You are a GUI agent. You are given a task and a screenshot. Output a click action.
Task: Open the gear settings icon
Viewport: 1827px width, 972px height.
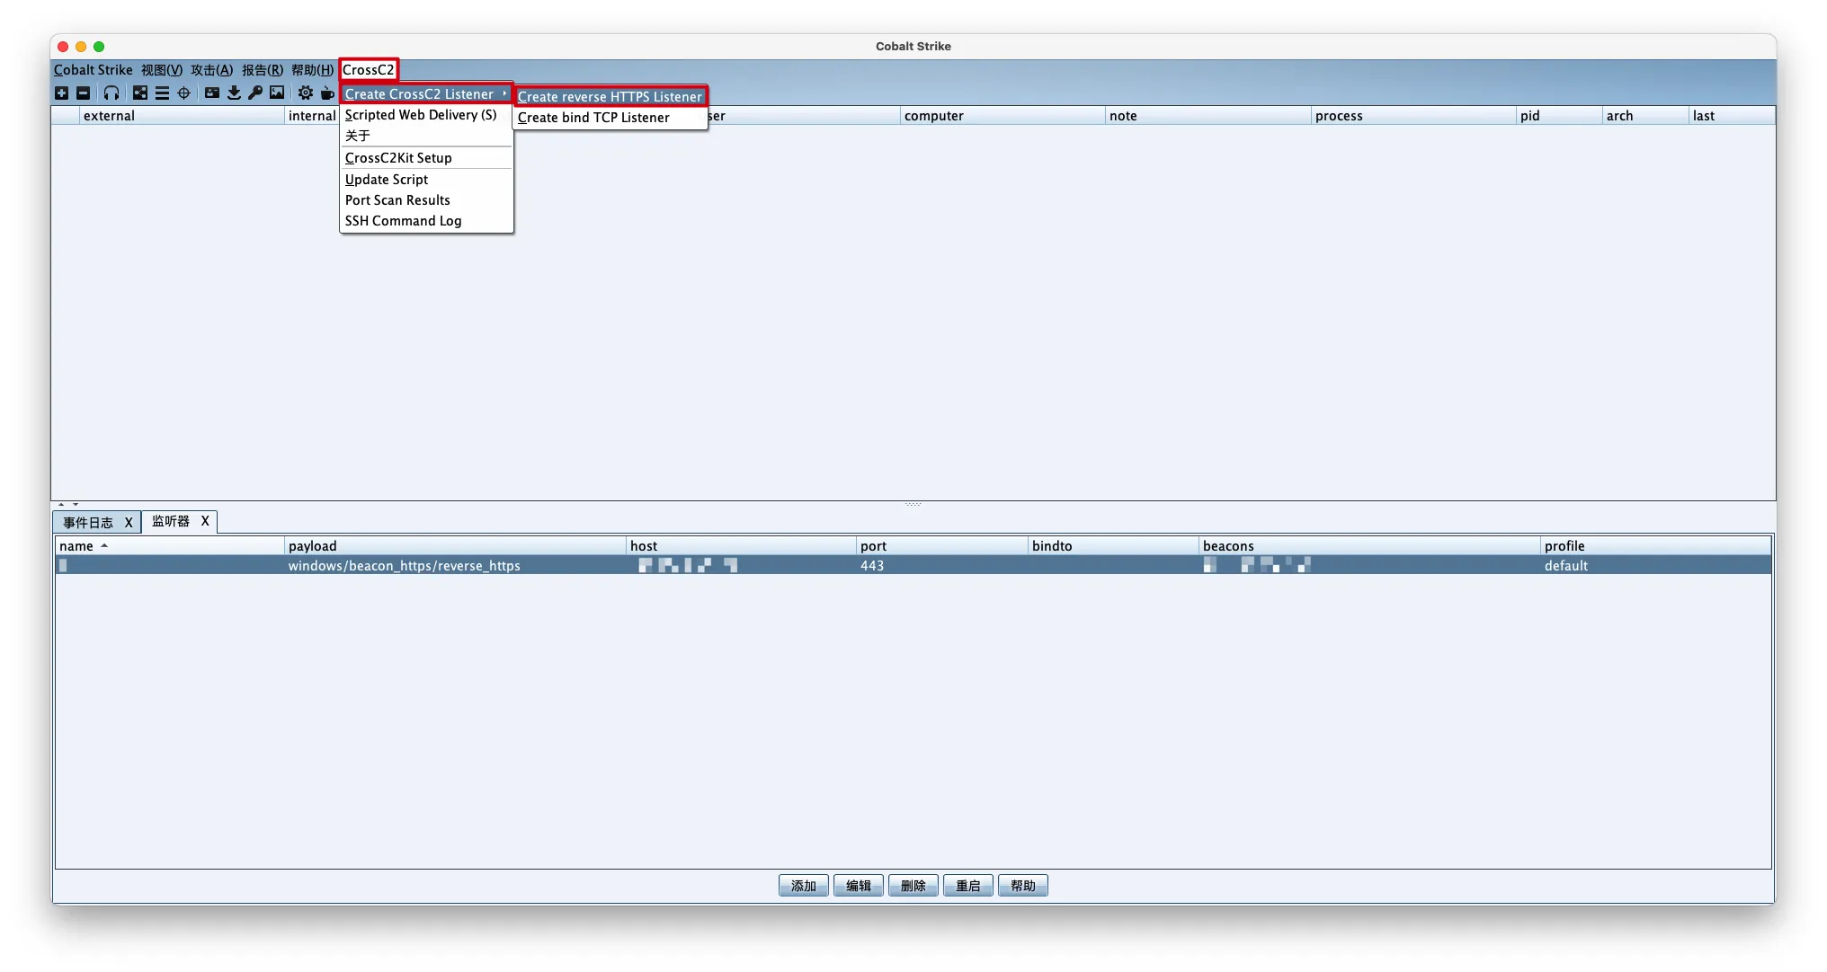(306, 93)
